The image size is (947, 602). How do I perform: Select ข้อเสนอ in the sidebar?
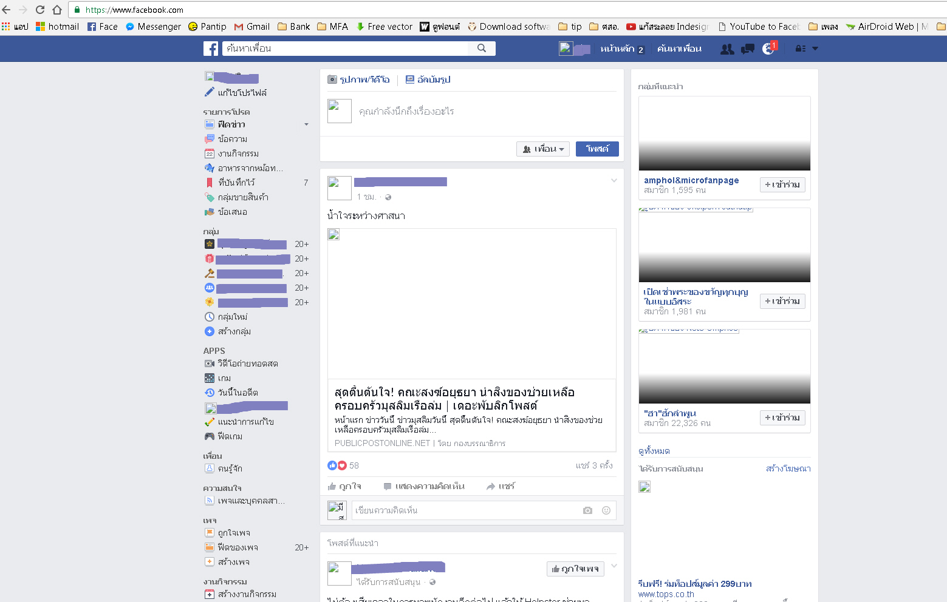point(233,212)
